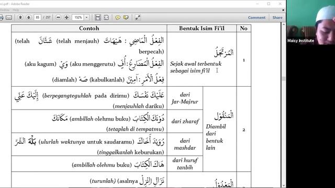Image resolution: width=335 pixels, height=188 pixels.
Task: Zoom in with the plus button
Action: pyautogui.click(x=66, y=17)
